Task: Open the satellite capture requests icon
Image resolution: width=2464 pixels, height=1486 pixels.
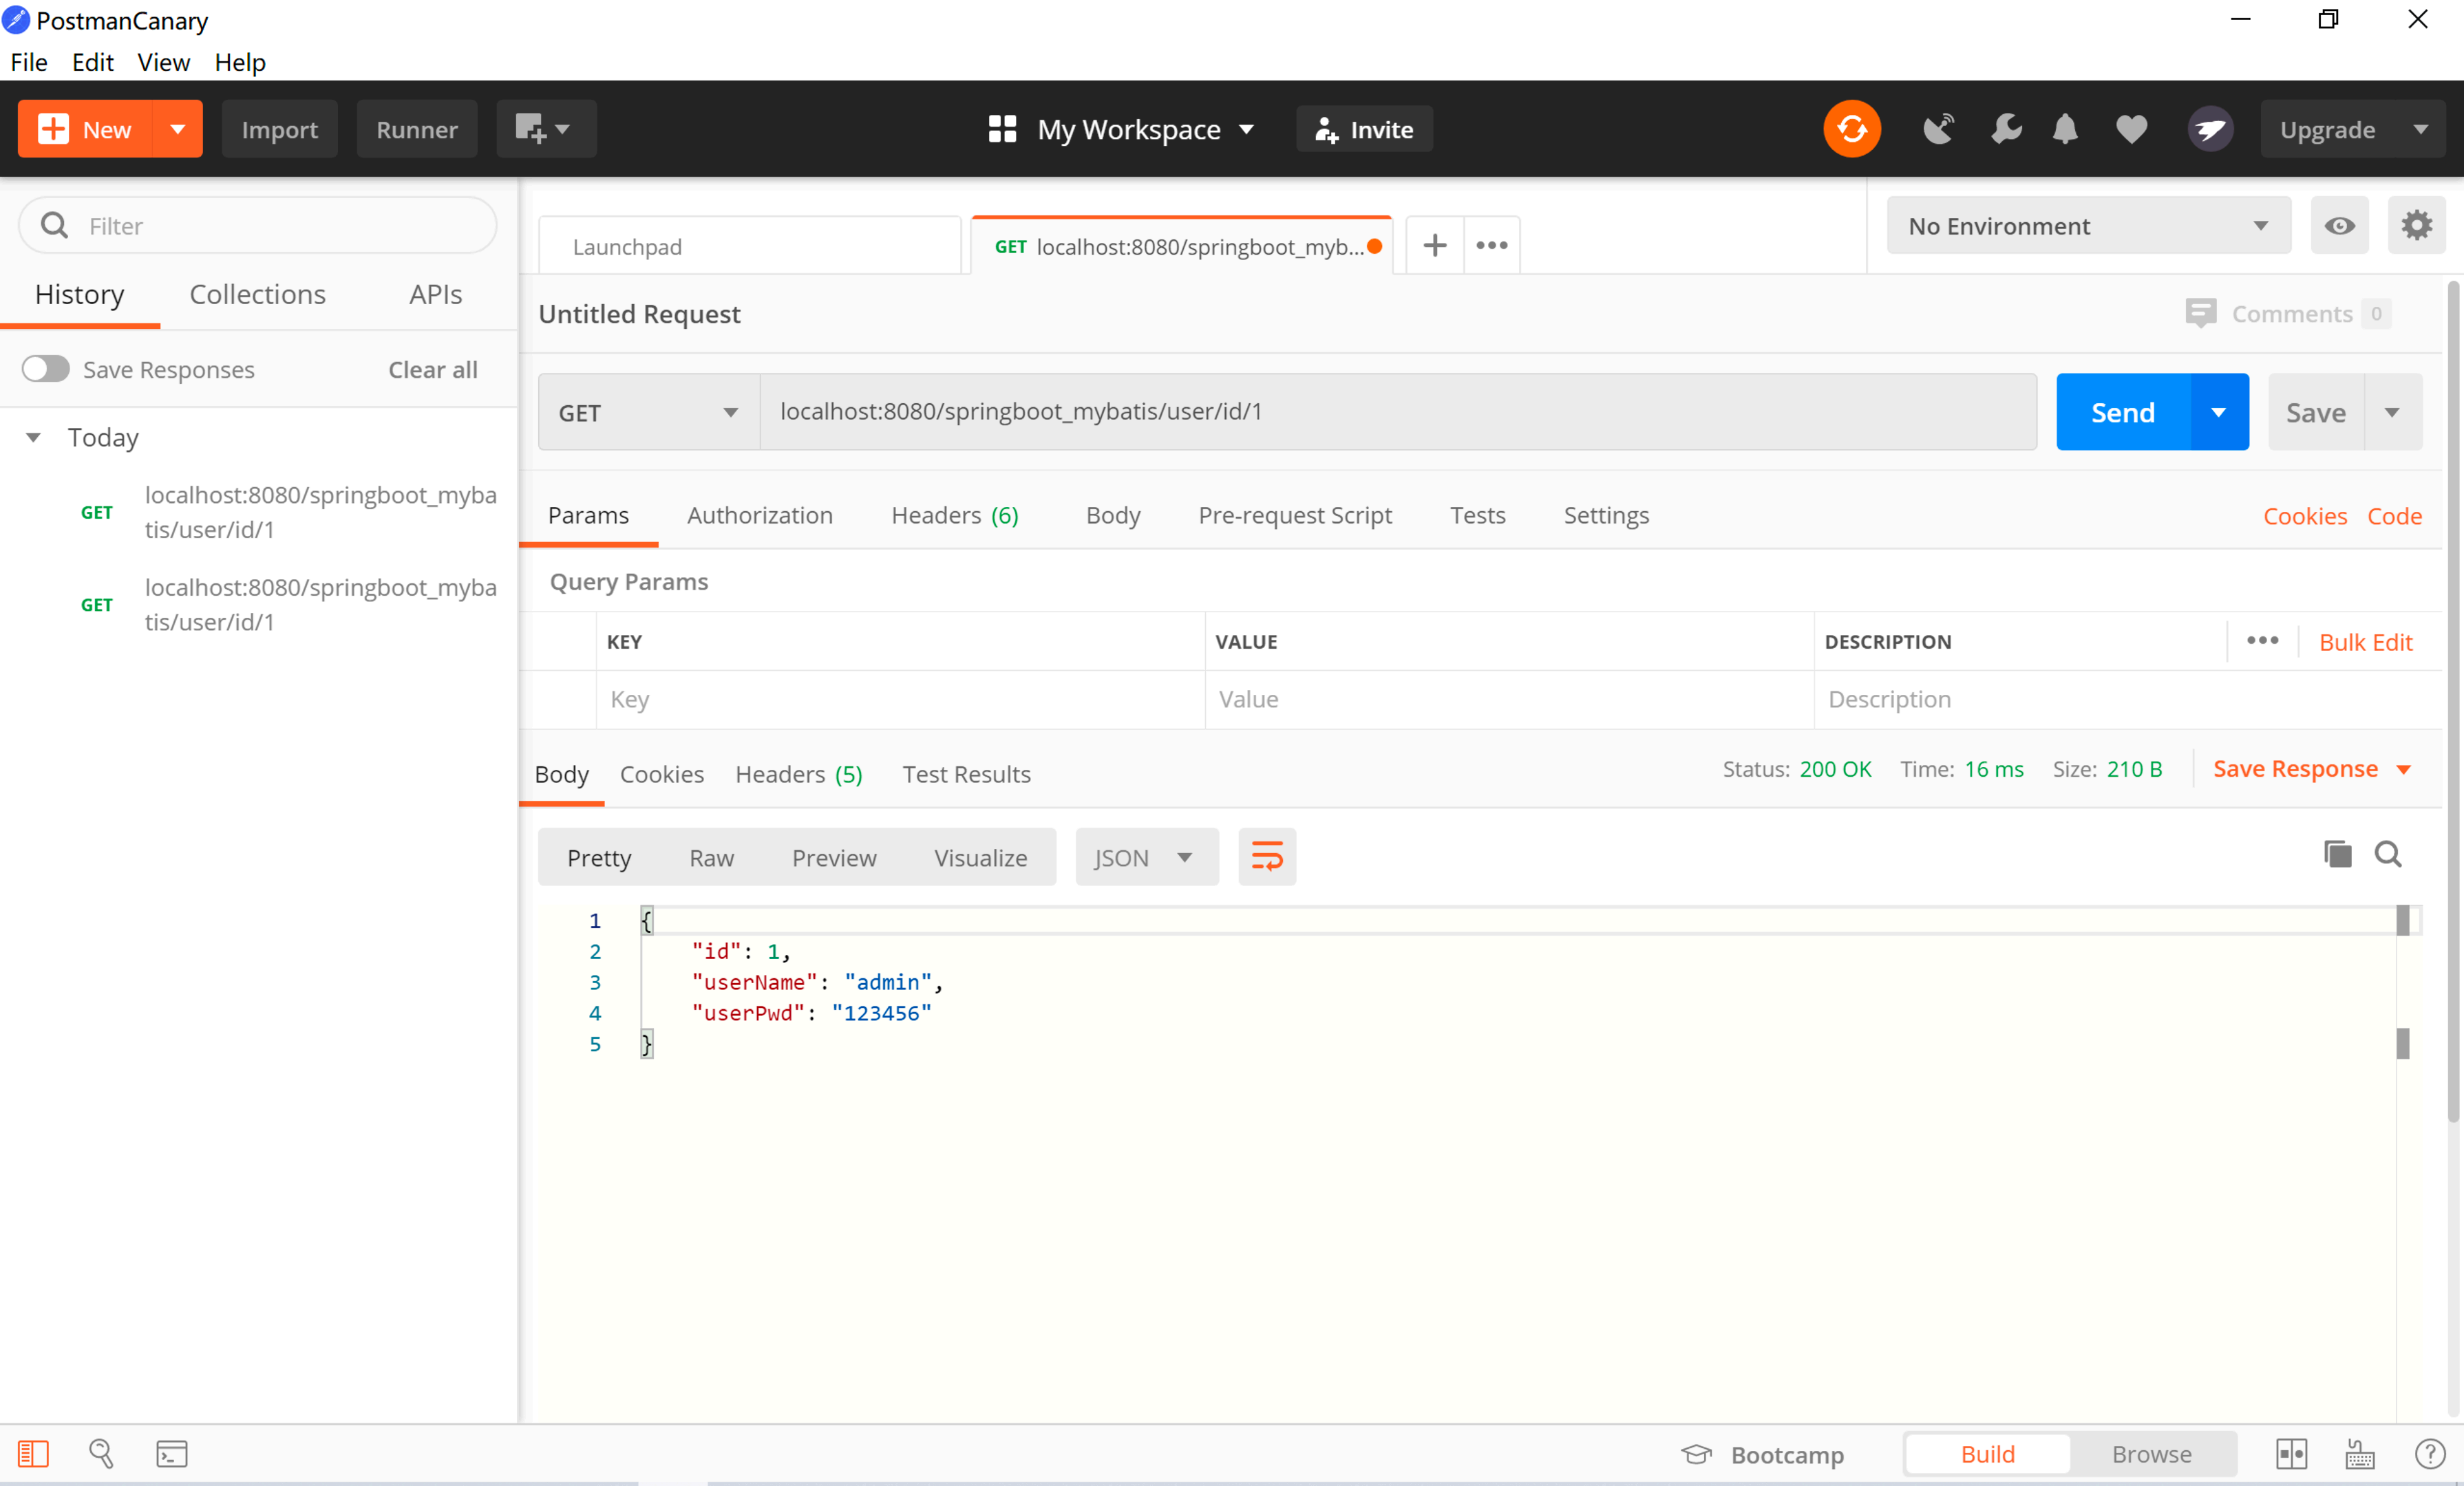Action: point(1937,129)
